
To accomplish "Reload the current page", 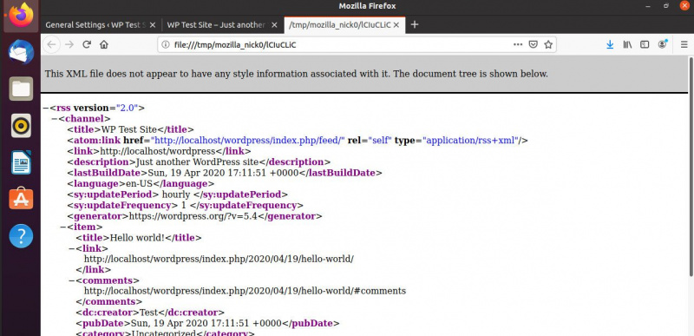I will 87,44.
